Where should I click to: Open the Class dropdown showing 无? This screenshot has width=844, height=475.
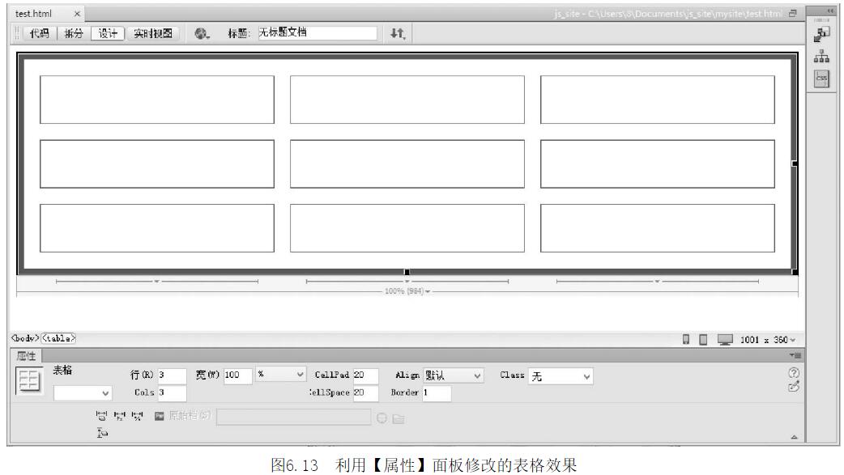560,375
